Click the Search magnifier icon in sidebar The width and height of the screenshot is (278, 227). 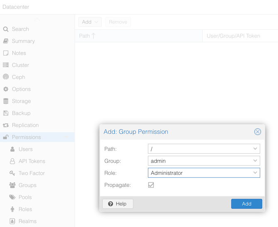click(x=6, y=29)
